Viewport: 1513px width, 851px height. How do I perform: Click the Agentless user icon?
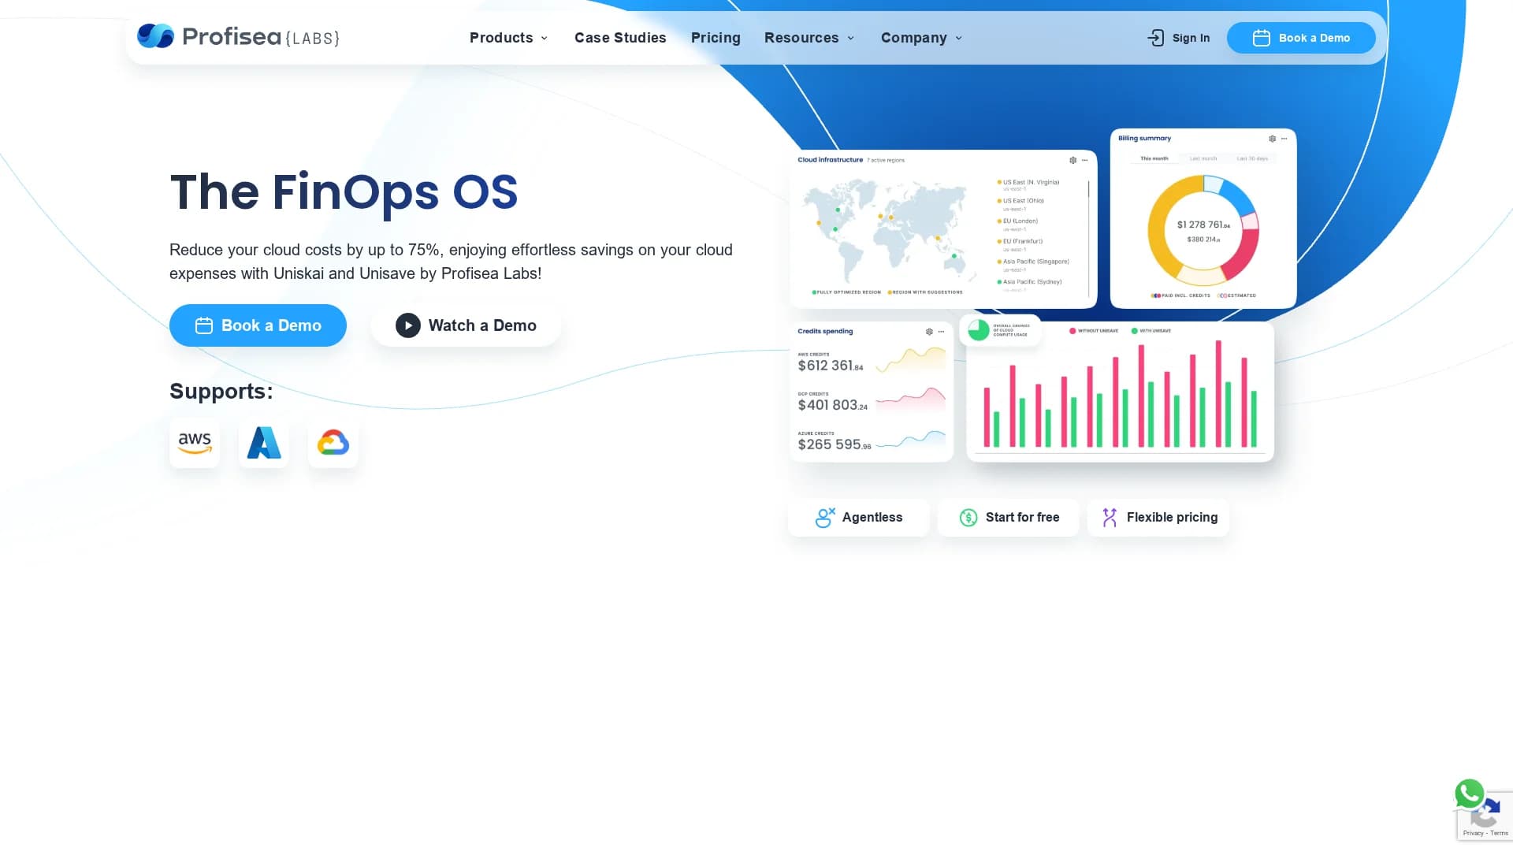click(825, 518)
